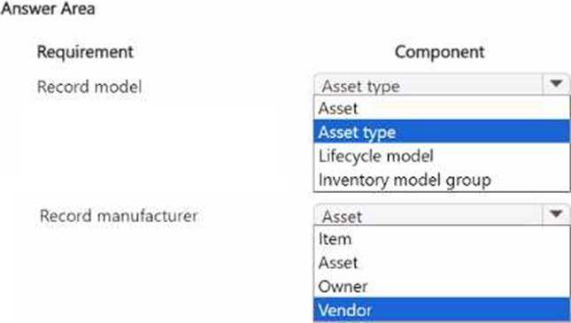The width and height of the screenshot is (571, 323).
Task: Pick the Owner option
Action: [x=442, y=286]
